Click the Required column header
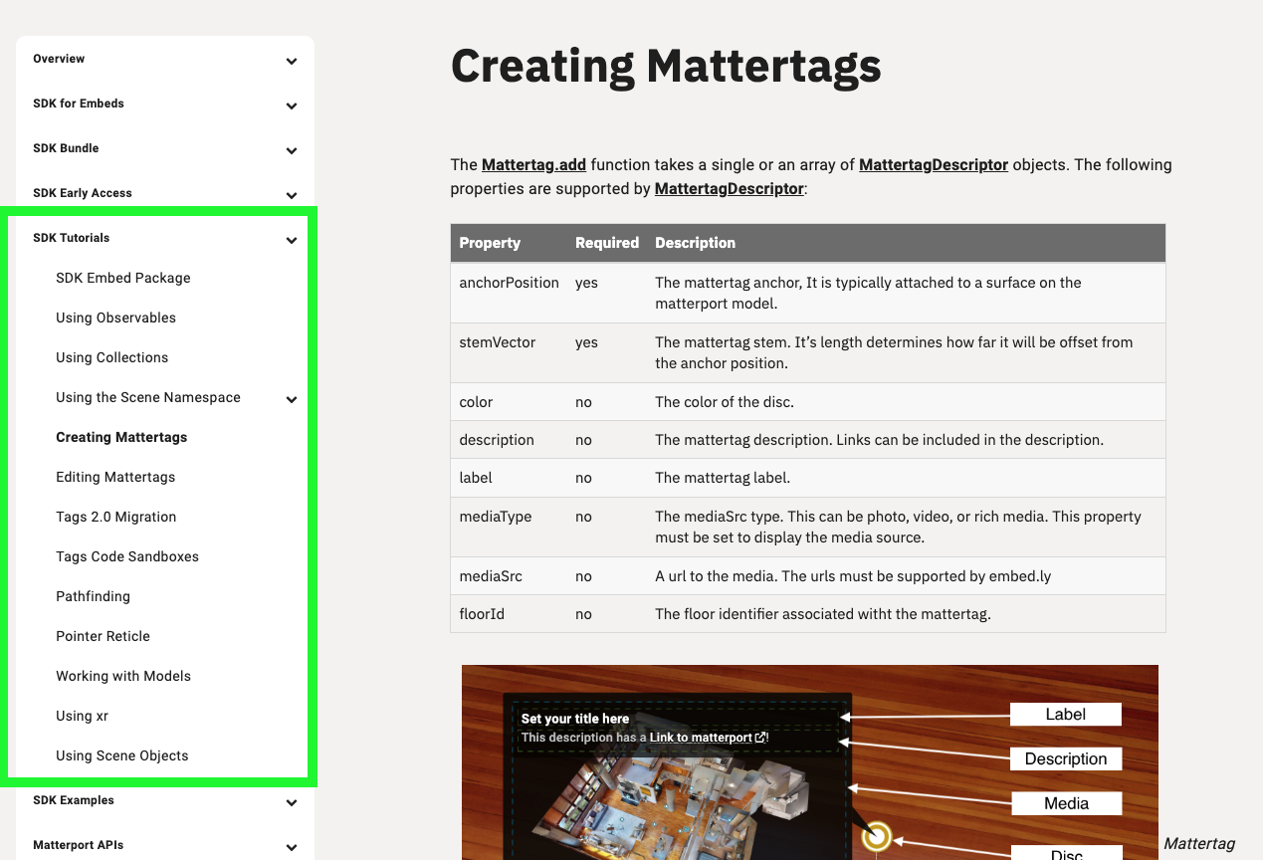The width and height of the screenshot is (1263, 860). tap(607, 243)
